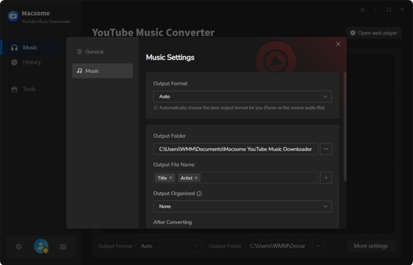Viewport: 413px width, 265px height.
Task: Click the More settings button
Action: coord(371,246)
